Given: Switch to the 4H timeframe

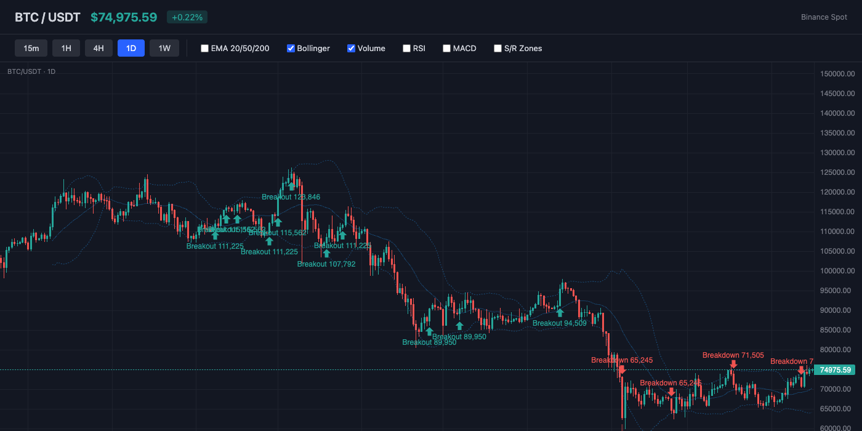Looking at the screenshot, I should pos(99,47).
